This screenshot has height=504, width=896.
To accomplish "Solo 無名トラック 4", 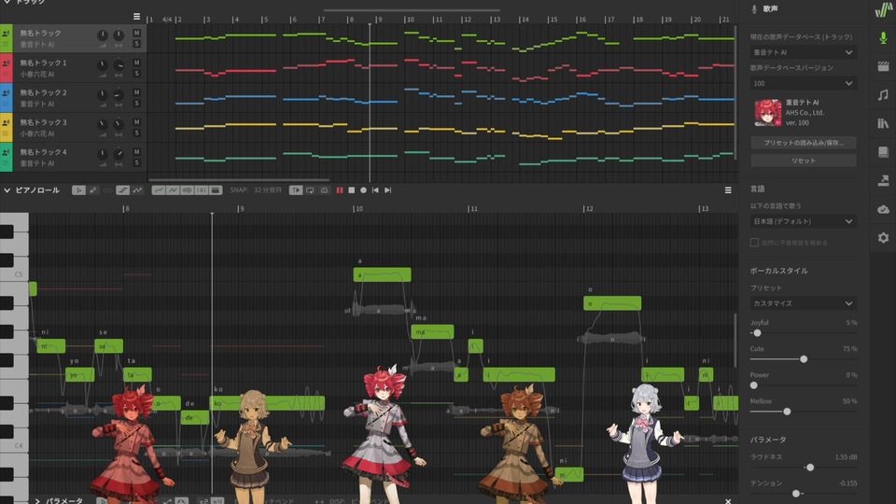I will click(x=136, y=162).
